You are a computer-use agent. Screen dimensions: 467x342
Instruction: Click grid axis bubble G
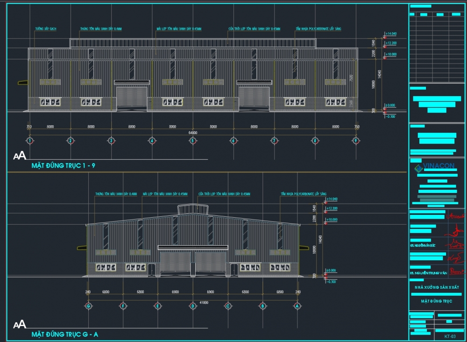[x=88, y=306]
